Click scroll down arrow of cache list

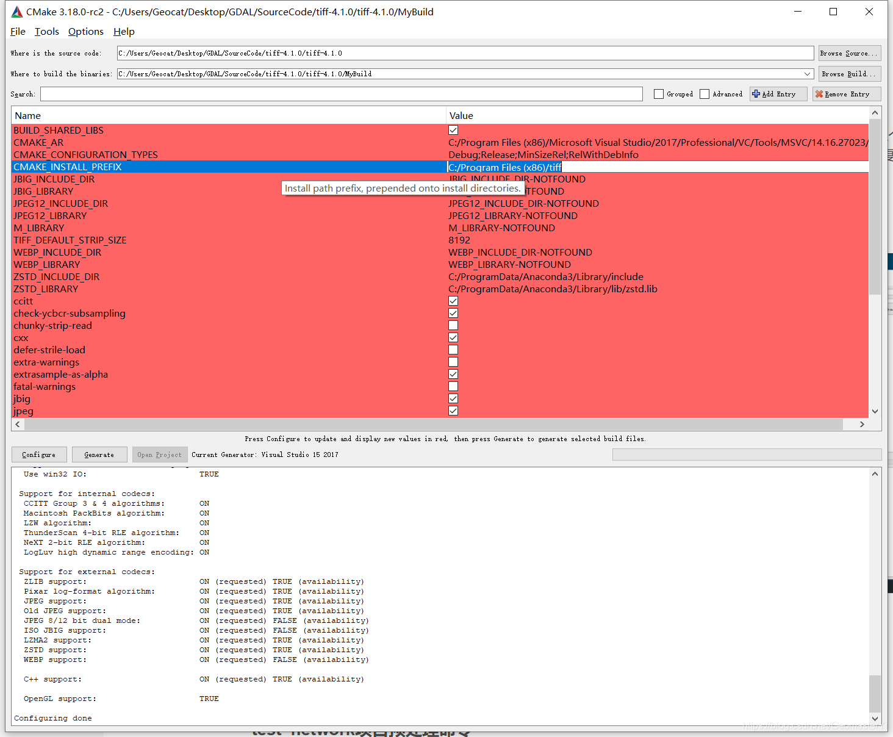[x=875, y=412]
